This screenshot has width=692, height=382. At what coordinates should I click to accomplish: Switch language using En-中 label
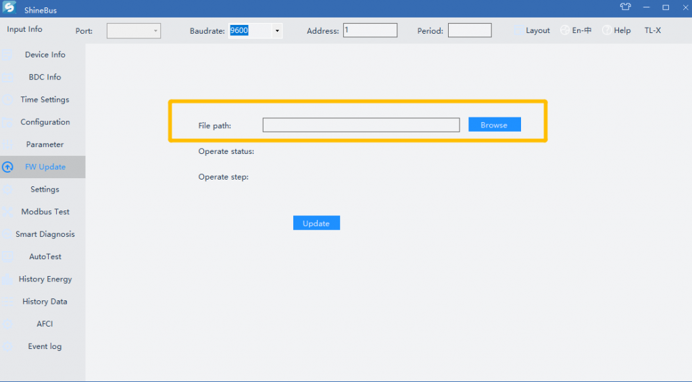[x=582, y=30]
